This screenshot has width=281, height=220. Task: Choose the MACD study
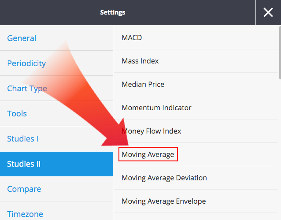point(132,37)
